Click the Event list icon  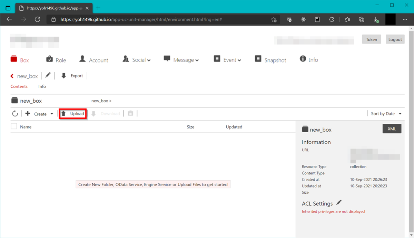click(217, 59)
